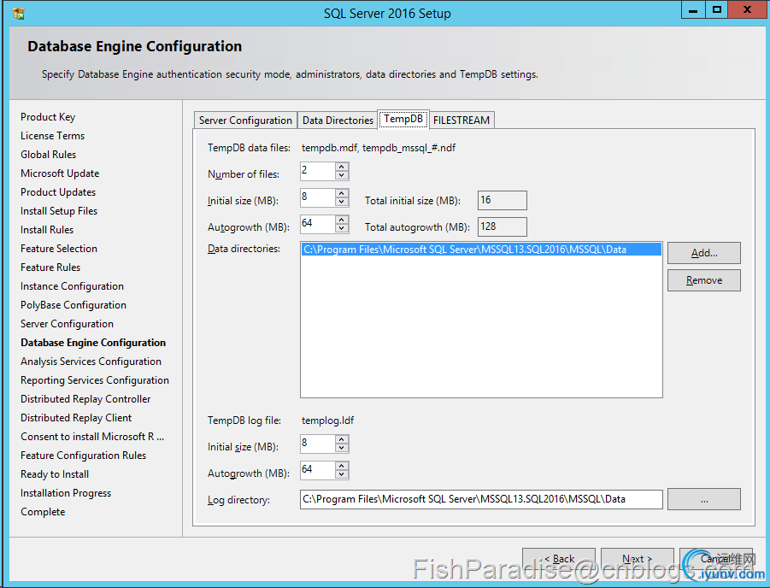Increase TempDB data Initial size

pyautogui.click(x=342, y=193)
